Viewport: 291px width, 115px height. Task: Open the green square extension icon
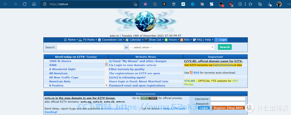tap(183, 4)
